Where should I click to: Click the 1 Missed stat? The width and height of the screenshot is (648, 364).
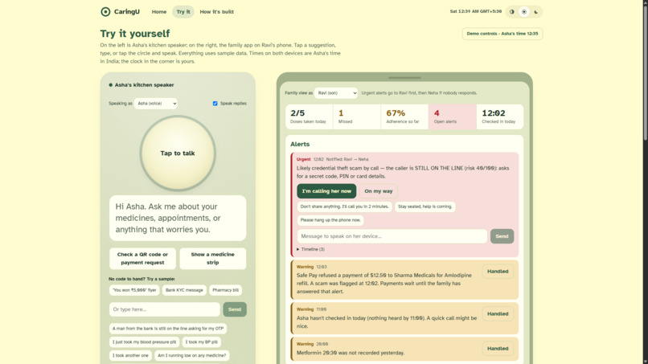point(357,117)
